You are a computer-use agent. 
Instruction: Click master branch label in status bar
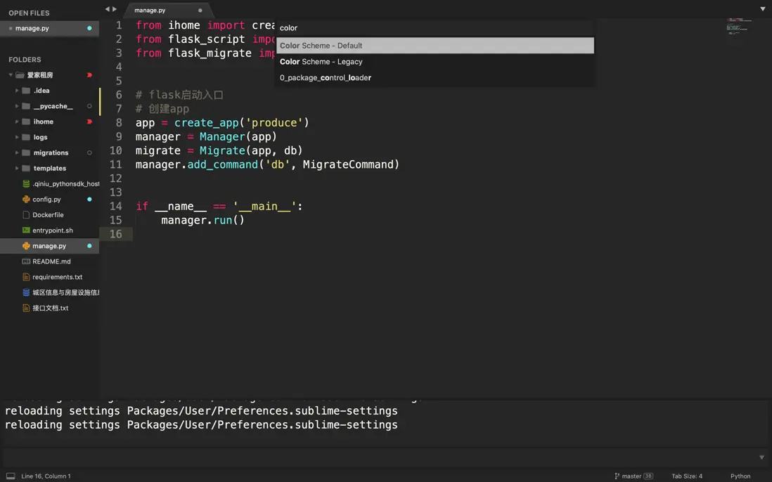631,476
